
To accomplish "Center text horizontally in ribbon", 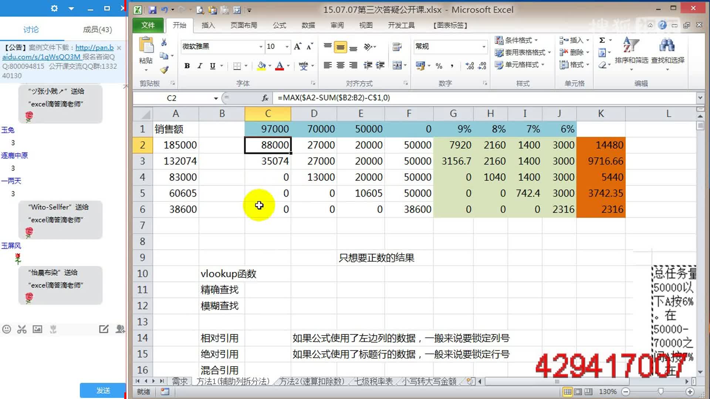I will click(x=340, y=65).
